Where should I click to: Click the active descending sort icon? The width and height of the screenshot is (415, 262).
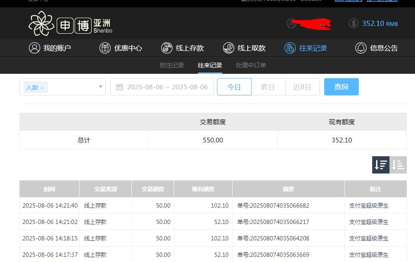click(x=381, y=164)
